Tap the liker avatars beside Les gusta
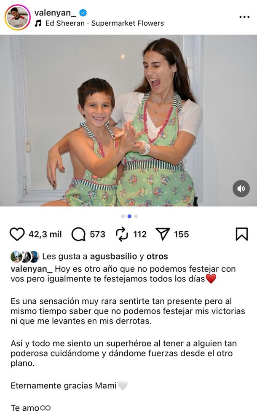The height and width of the screenshot is (412, 257). pyautogui.click(x=25, y=257)
